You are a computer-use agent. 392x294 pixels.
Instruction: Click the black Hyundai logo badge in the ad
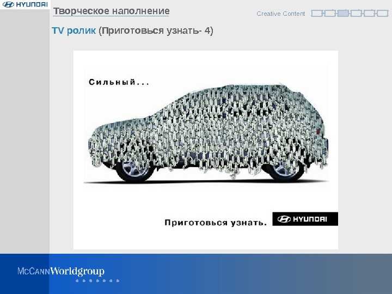pyautogui.click(x=305, y=219)
